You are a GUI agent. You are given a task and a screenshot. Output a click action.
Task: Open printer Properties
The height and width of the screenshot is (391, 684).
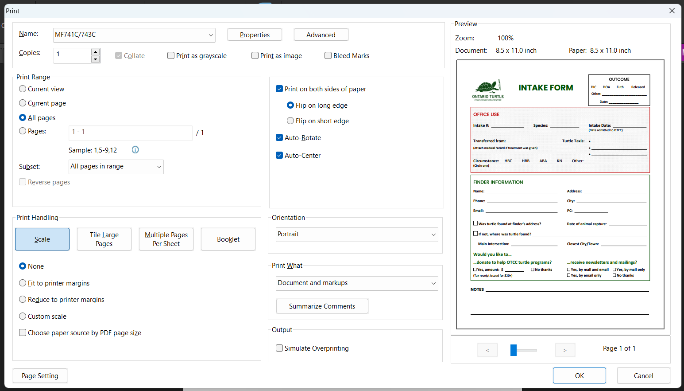click(x=255, y=35)
